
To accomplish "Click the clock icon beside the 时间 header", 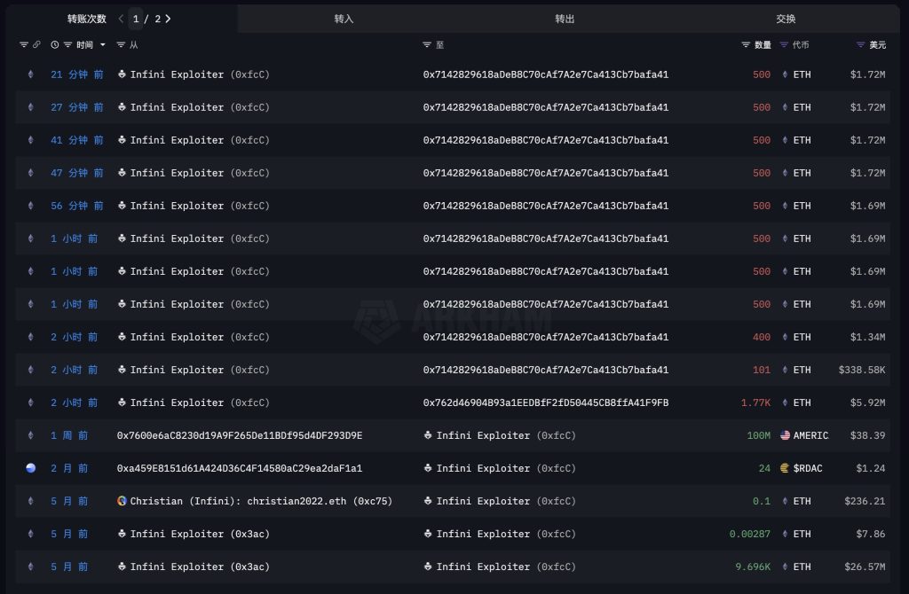I will pyautogui.click(x=54, y=44).
